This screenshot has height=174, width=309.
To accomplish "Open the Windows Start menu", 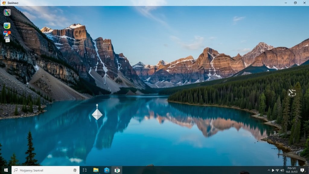I will click(6, 170).
